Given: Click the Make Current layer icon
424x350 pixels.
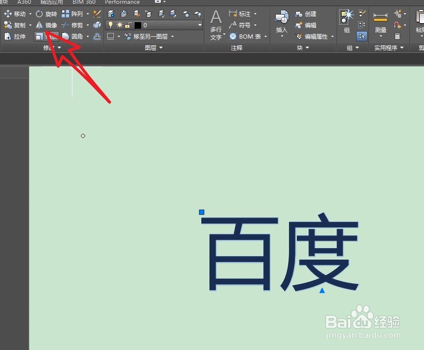Looking at the screenshot, I should 124,14.
